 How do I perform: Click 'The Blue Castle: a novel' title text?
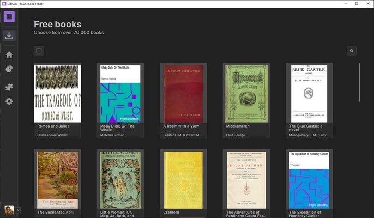(x=306, y=128)
